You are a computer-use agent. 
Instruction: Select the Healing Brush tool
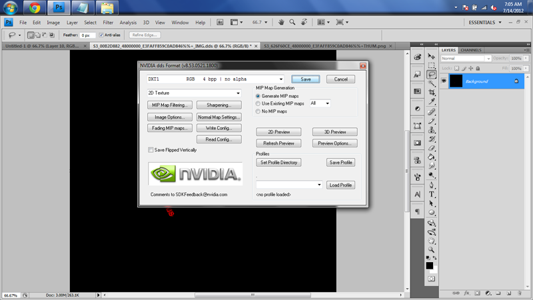pos(431,112)
